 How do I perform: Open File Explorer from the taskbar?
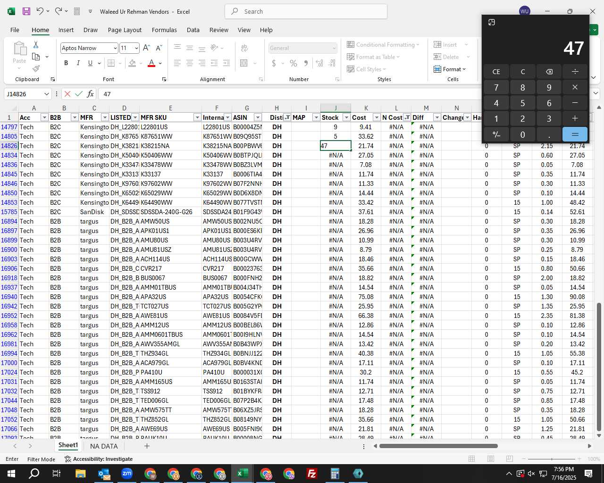(x=80, y=474)
